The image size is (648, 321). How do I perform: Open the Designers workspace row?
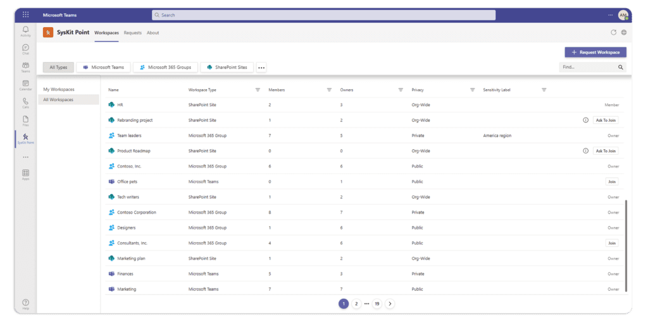(x=364, y=227)
